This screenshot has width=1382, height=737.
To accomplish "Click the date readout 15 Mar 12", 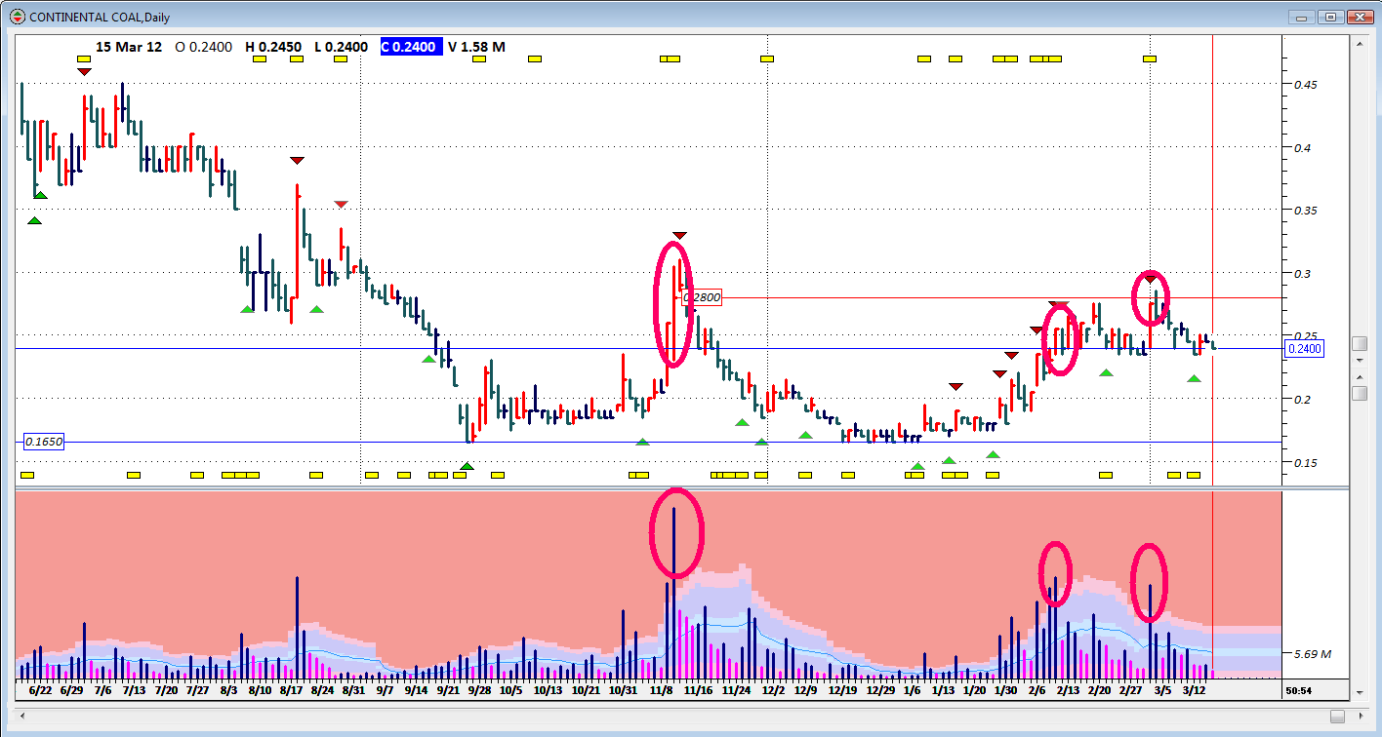I will [129, 47].
